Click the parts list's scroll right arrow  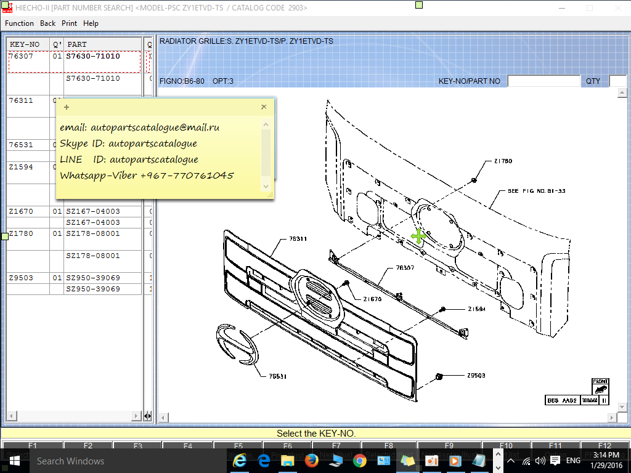click(137, 416)
